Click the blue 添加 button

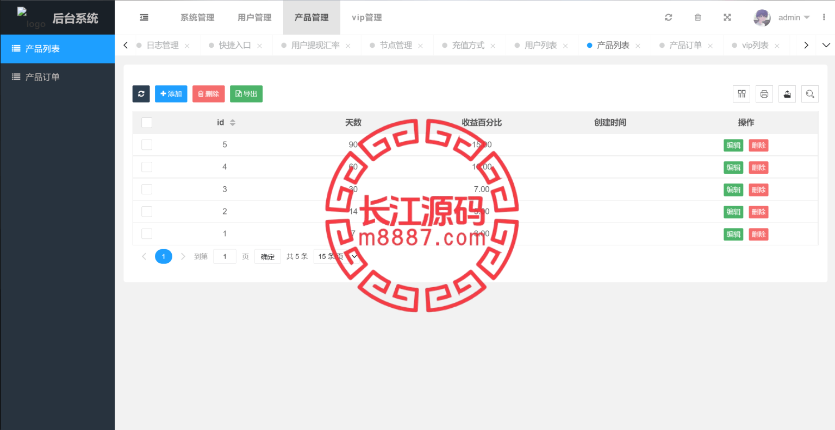coord(171,94)
